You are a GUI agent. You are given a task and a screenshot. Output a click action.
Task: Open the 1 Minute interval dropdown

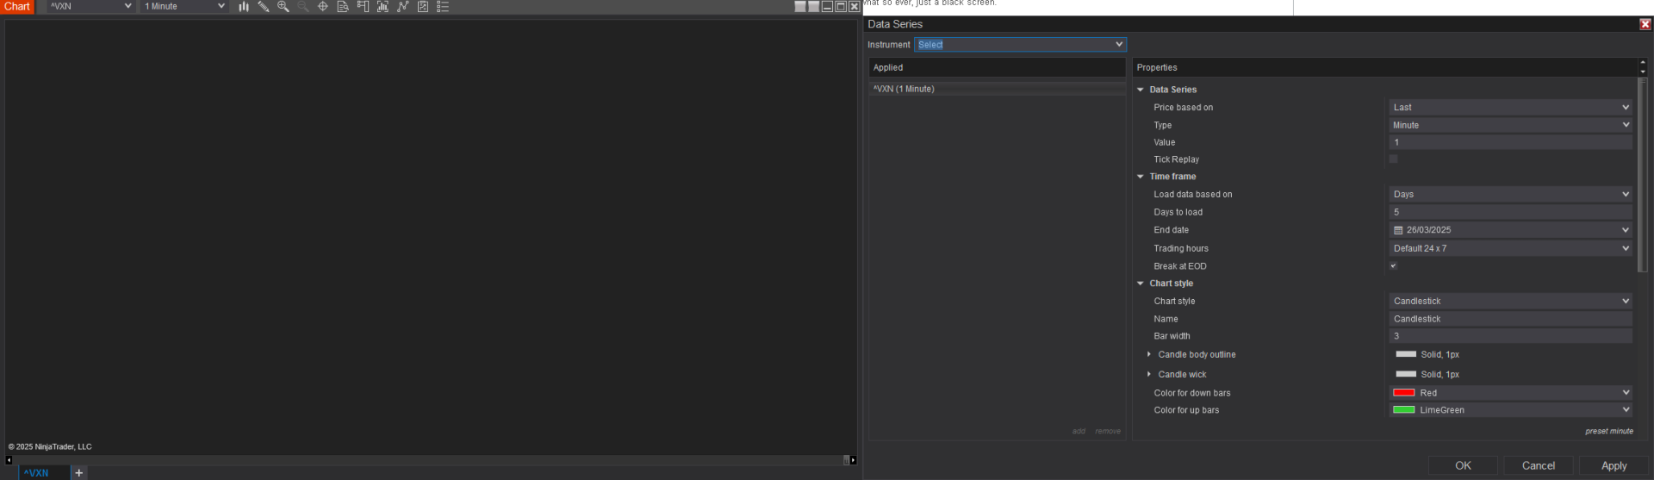click(x=184, y=6)
